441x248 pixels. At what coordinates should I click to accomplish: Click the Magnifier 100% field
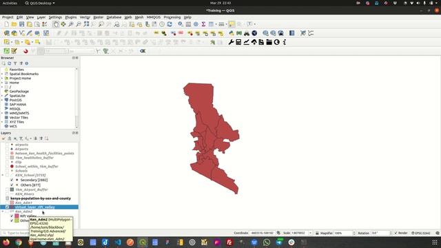pos(345,233)
